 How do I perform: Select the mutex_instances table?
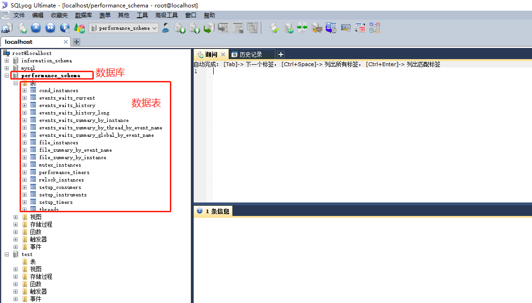pyautogui.click(x=60, y=165)
